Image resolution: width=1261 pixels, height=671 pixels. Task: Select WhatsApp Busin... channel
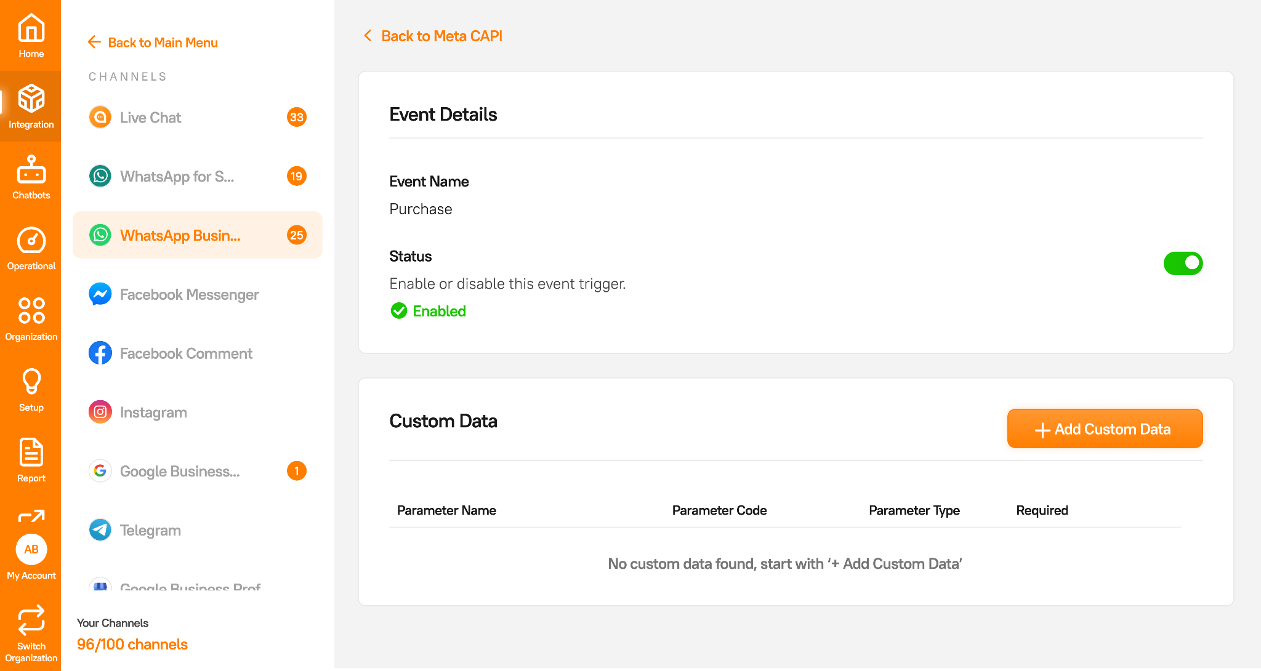pos(197,235)
